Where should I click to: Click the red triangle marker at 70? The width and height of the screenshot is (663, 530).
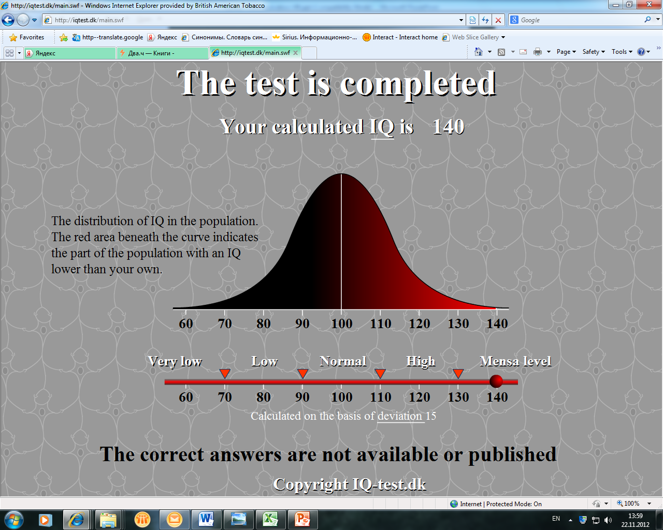(225, 374)
